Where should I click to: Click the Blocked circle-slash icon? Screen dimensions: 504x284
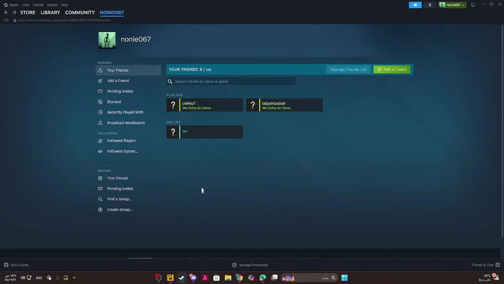tap(100, 102)
